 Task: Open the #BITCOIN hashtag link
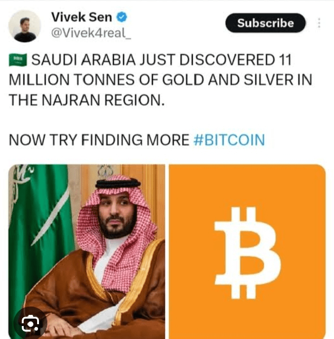click(x=229, y=140)
